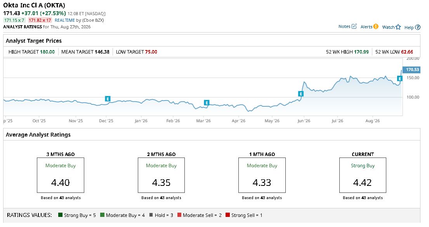Click the Analyst Target Prices heading
429x227 pixels.
coord(34,41)
